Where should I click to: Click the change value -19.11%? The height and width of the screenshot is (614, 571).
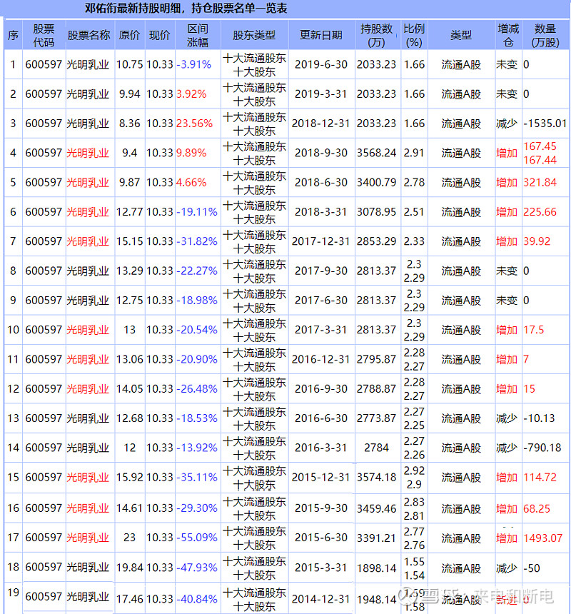click(197, 212)
